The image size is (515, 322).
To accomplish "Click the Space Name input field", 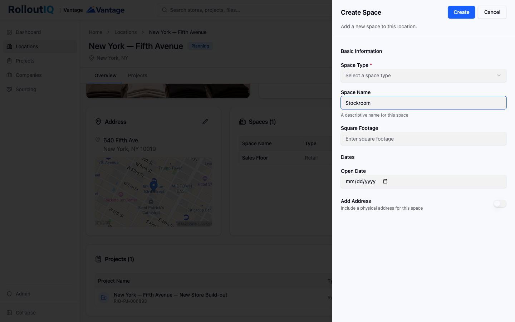I will (423, 103).
